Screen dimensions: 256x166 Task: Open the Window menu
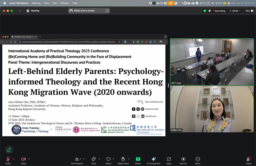65,3
